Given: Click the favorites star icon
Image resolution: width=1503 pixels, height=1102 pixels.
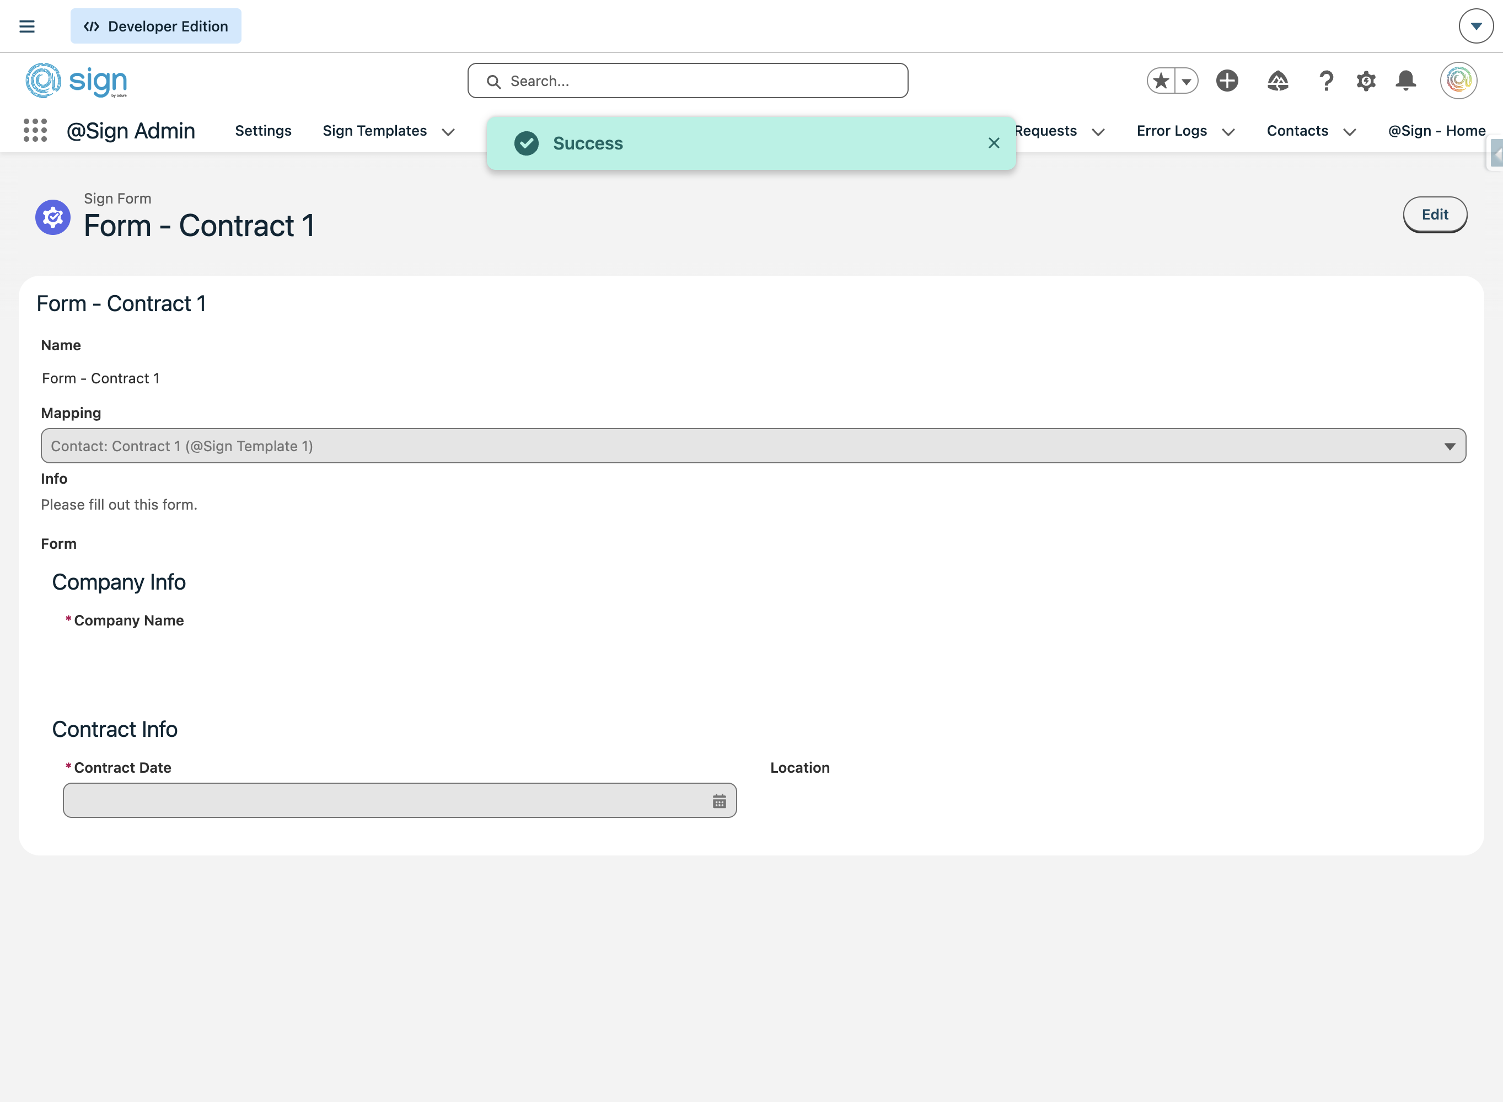Looking at the screenshot, I should pyautogui.click(x=1161, y=81).
